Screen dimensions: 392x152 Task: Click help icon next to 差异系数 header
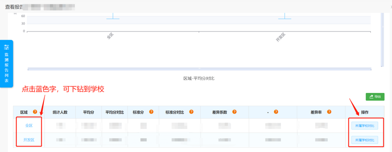pos(234,112)
